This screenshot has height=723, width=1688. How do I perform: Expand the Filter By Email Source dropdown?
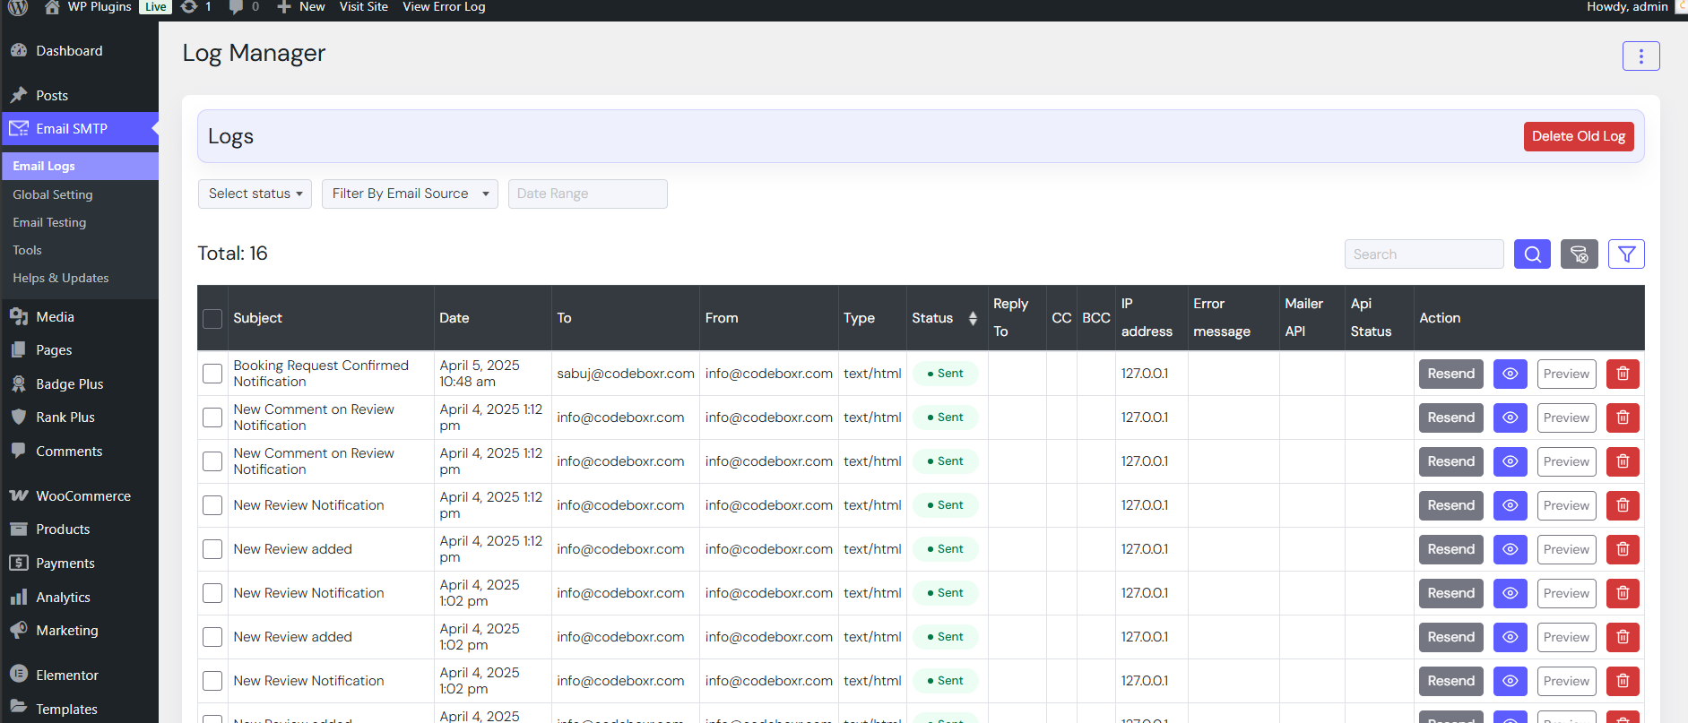[410, 194]
